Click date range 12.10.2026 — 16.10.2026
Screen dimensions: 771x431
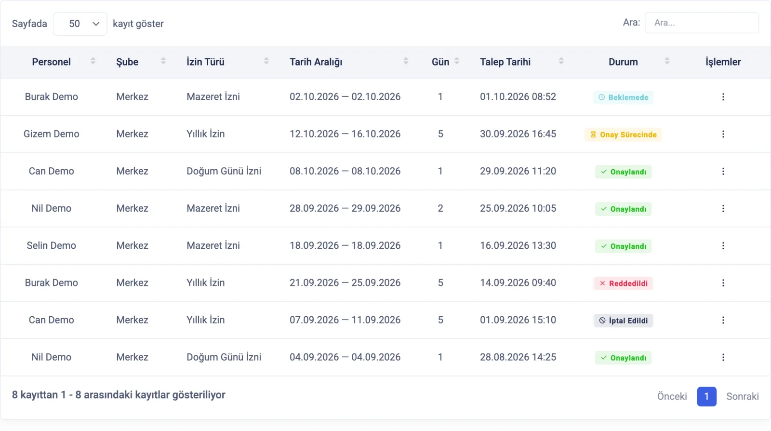pos(345,134)
